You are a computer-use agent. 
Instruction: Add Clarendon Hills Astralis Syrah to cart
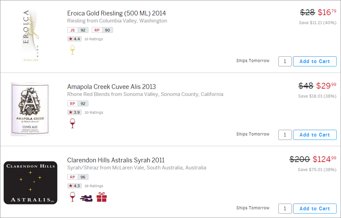tap(315, 208)
